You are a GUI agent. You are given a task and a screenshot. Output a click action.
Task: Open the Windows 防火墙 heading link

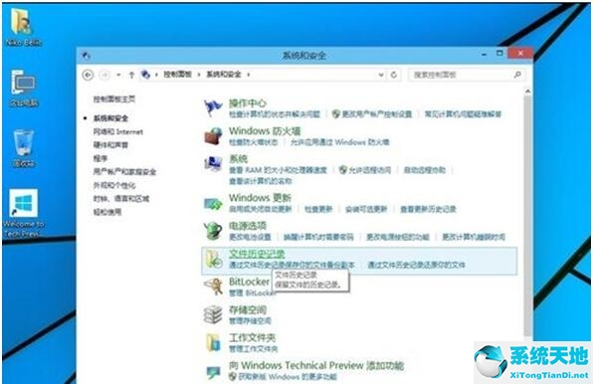point(265,131)
